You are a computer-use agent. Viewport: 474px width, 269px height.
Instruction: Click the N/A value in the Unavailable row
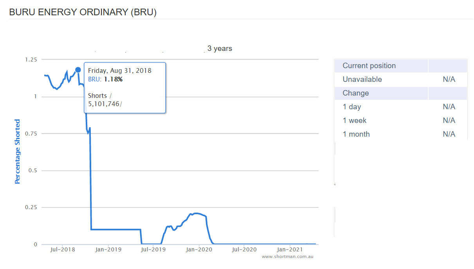449,79
